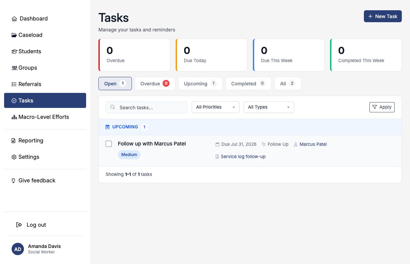Open Groups in the sidebar

tap(45, 68)
